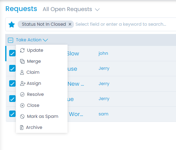Uncheck the checkbox in john's row

tap(12, 53)
